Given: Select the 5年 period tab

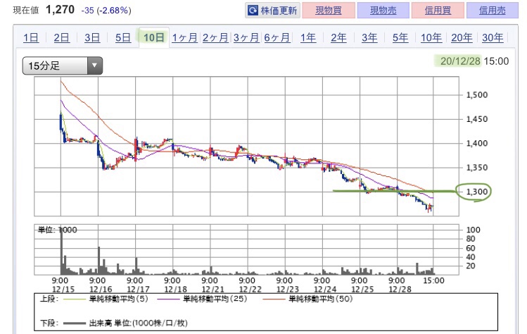Looking at the screenshot, I should point(400,37).
